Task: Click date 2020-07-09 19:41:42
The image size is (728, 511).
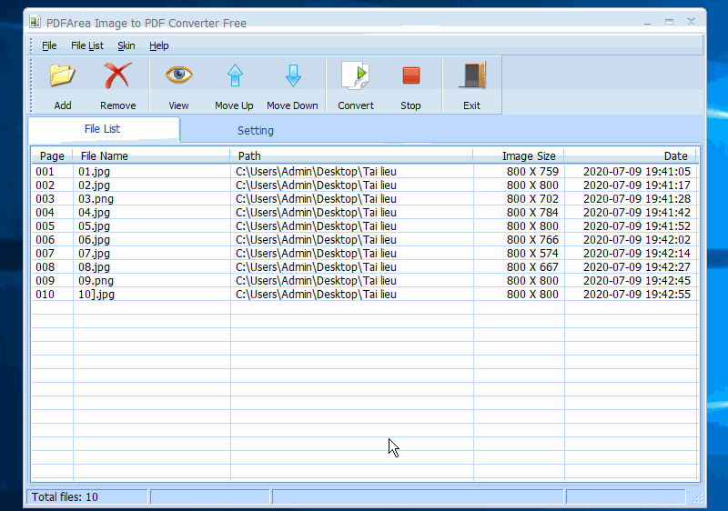Action: 636,213
